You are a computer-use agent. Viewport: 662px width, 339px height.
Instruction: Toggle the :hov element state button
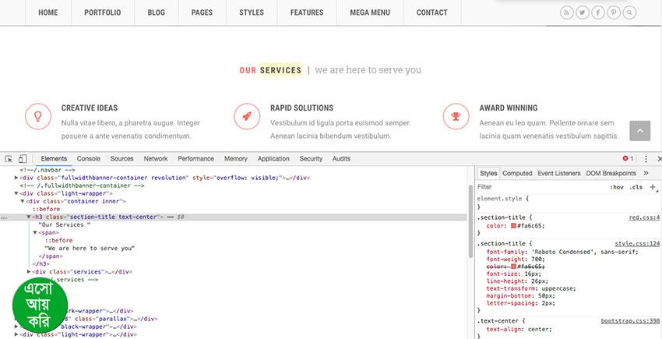click(x=617, y=187)
